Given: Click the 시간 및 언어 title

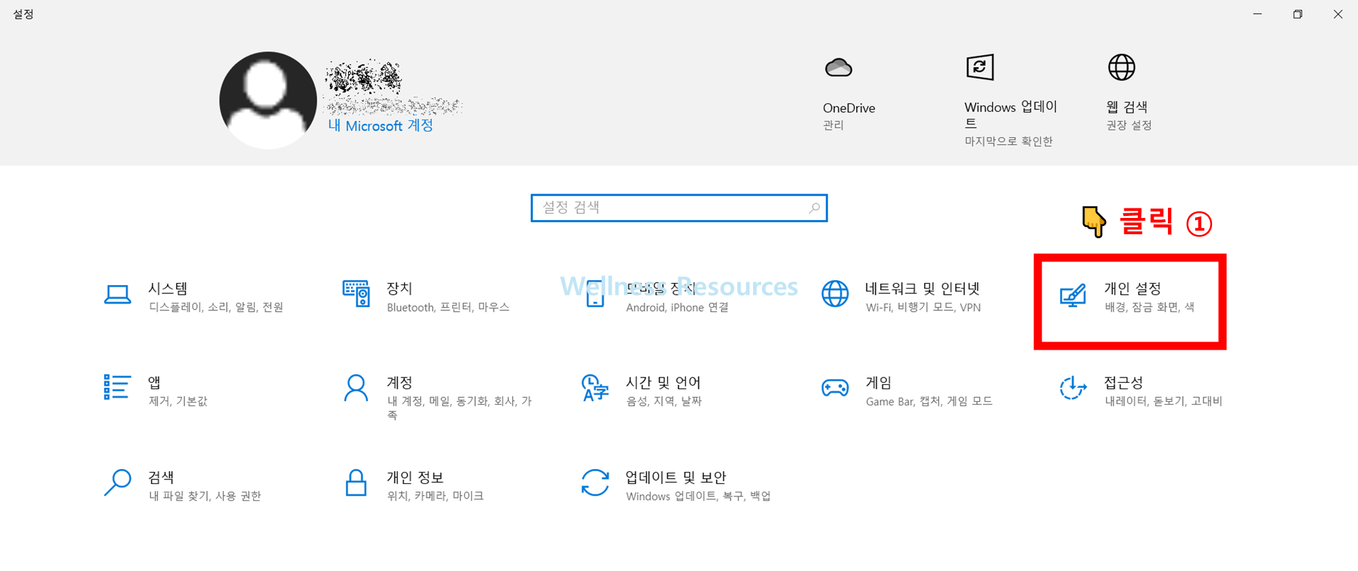Looking at the screenshot, I should [663, 383].
